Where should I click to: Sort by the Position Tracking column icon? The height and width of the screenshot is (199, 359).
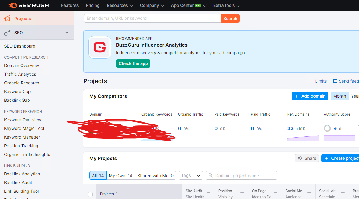pyautogui.click(x=242, y=194)
